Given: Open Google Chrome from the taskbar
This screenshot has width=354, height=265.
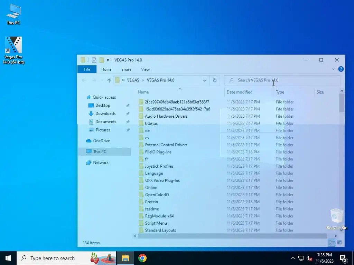Looking at the screenshot, I should [142, 258].
